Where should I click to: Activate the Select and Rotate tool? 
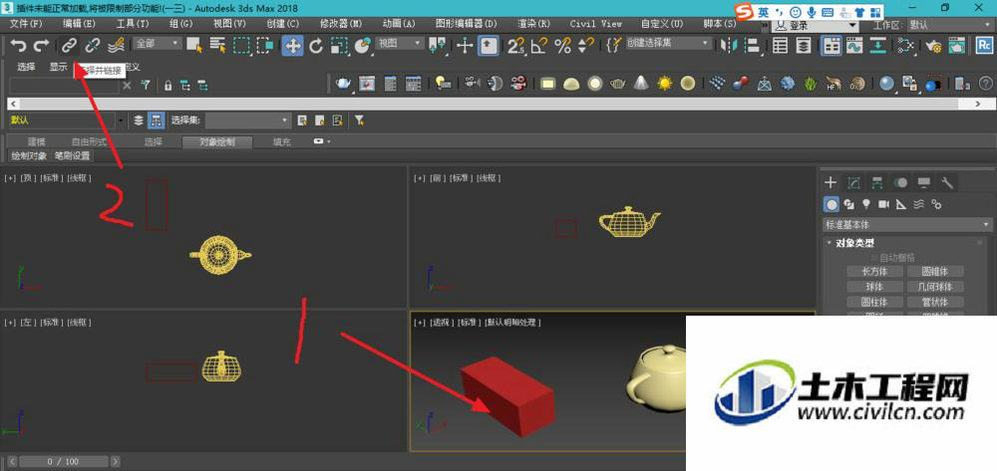click(316, 45)
